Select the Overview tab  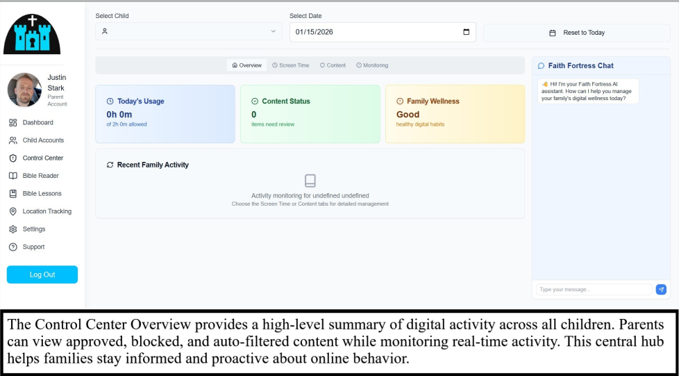click(247, 65)
